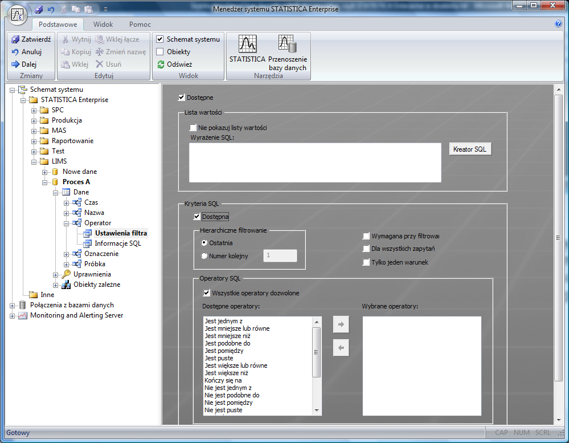The width and height of the screenshot is (569, 443).
Task: Click the operators list scrollbar thumb
Action: 317,352
